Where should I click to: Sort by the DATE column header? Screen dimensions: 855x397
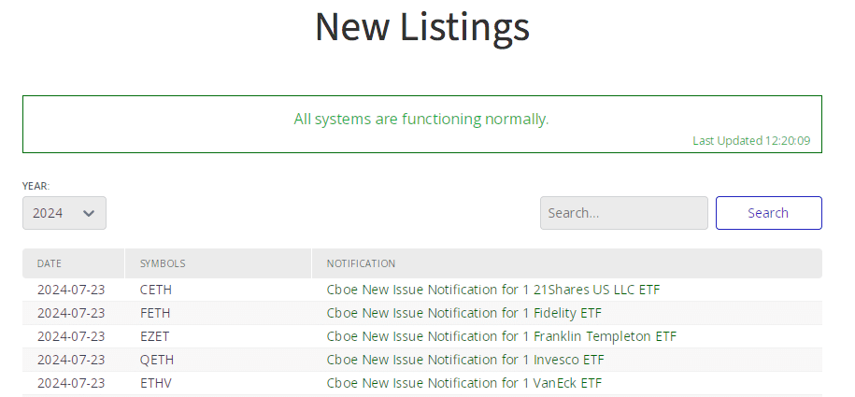[x=50, y=263]
